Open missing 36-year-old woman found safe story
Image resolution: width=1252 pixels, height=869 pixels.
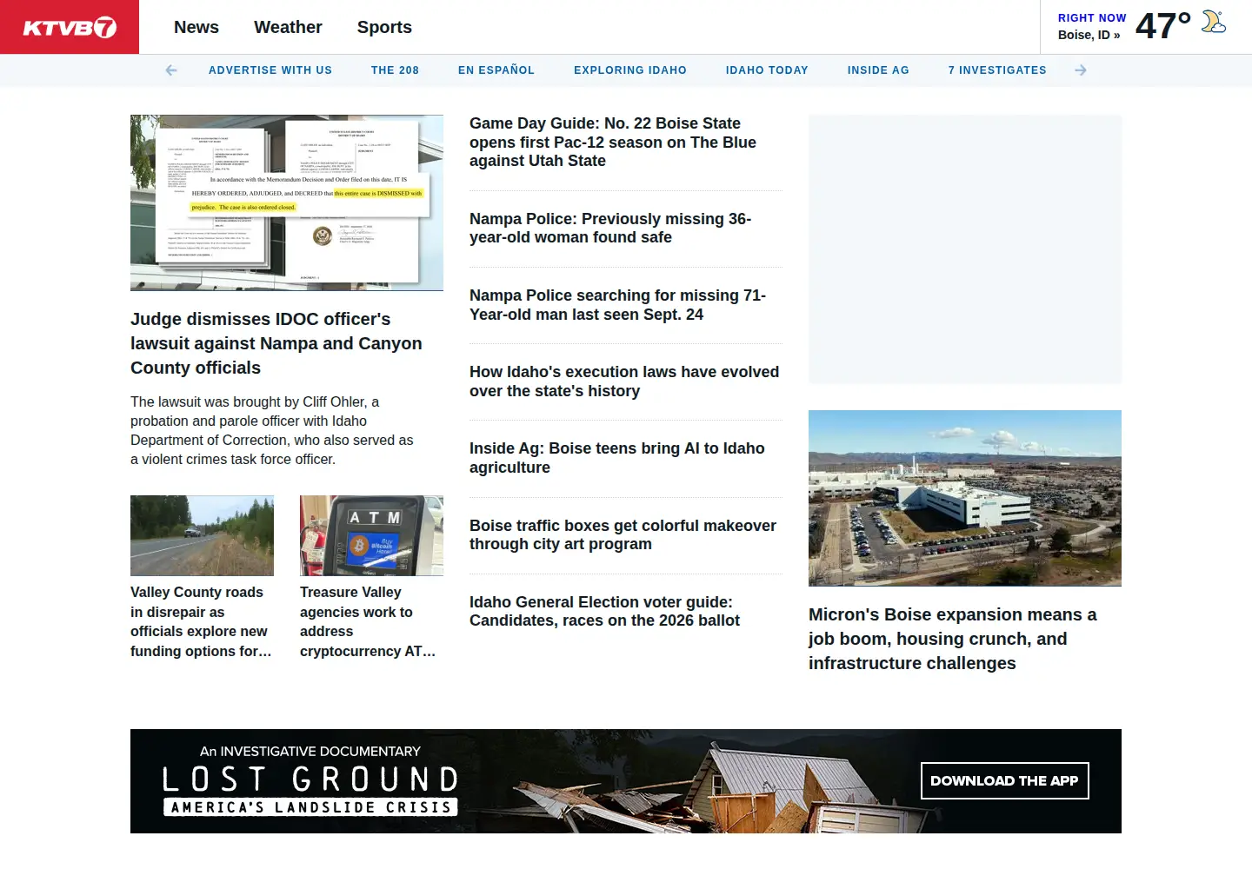[x=610, y=229]
